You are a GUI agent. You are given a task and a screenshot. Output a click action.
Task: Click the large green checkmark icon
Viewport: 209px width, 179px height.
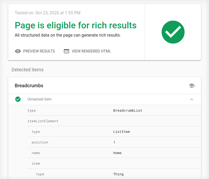click(x=173, y=32)
